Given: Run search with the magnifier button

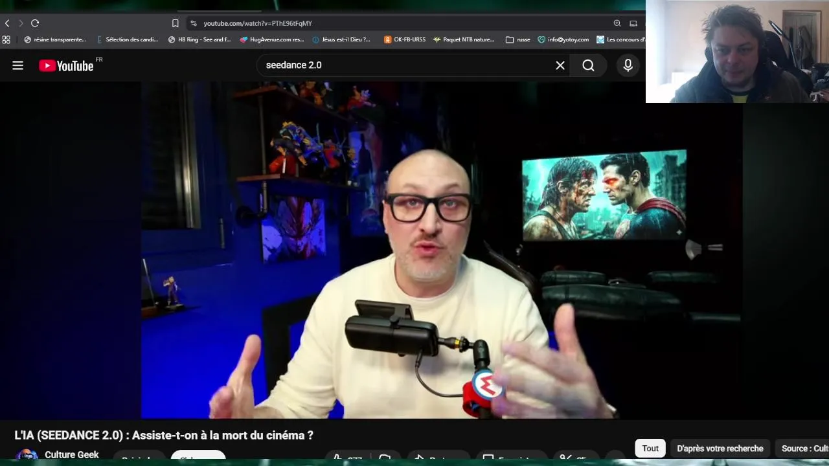Looking at the screenshot, I should [588, 65].
